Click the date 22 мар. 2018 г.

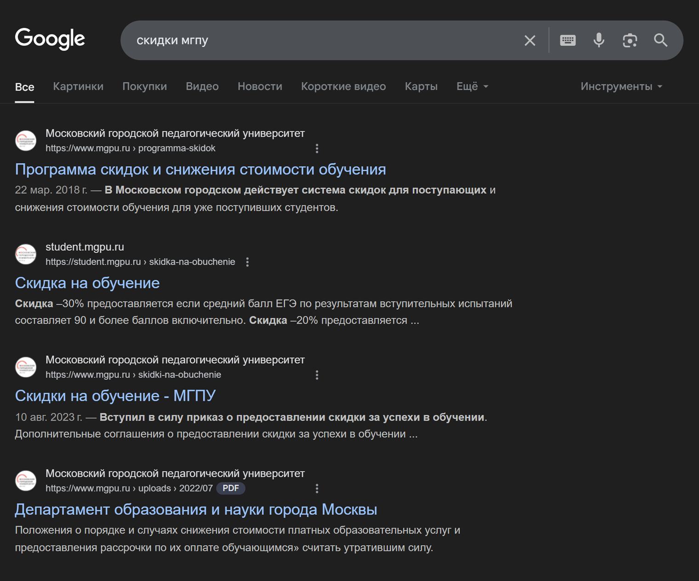(51, 190)
